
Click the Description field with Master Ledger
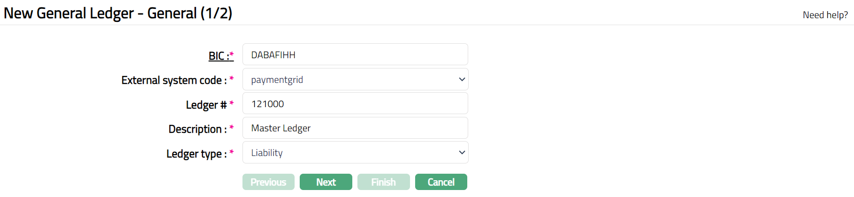click(355, 128)
